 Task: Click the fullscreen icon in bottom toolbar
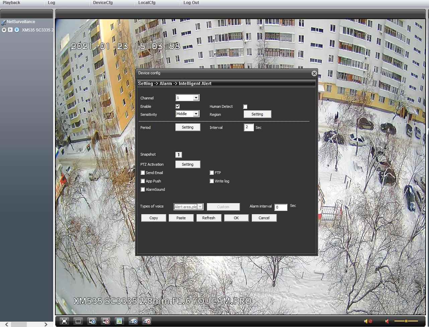click(x=64, y=321)
